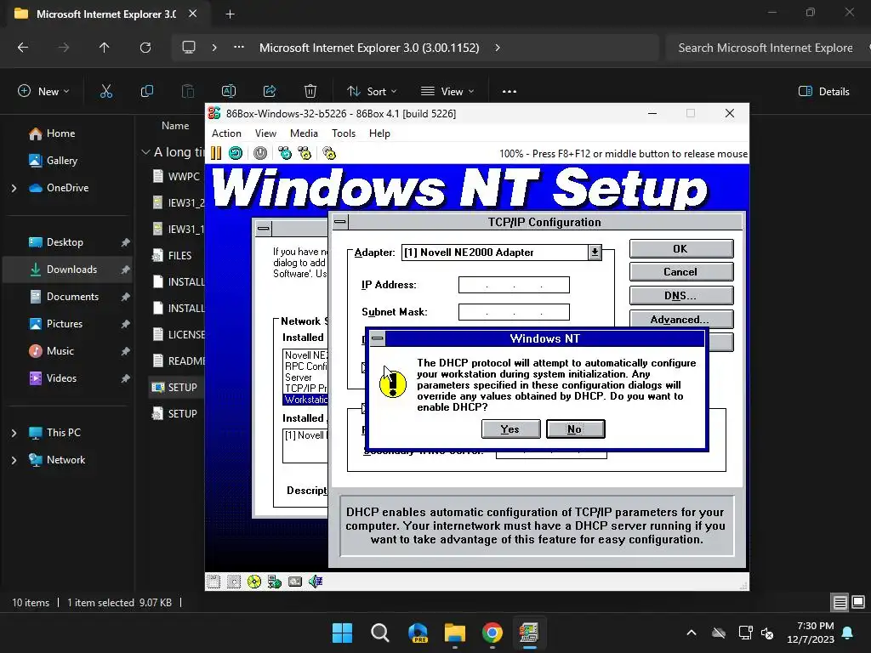Open the breadcrumb ellipsis menu

[239, 48]
